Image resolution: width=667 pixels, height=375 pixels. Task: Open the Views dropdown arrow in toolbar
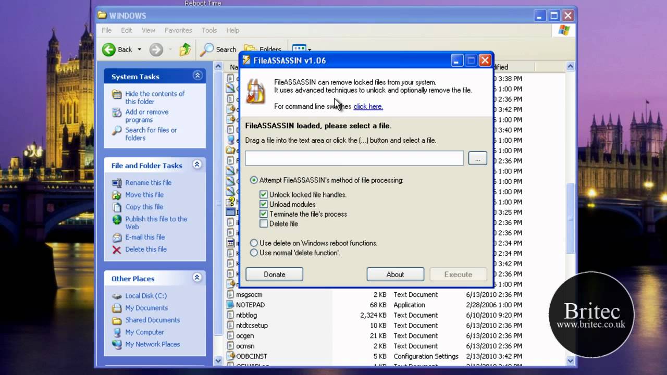[x=309, y=49]
